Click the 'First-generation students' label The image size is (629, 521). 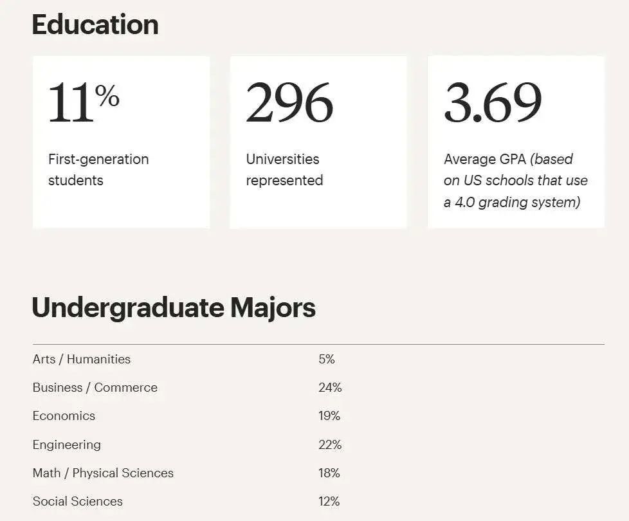click(98, 170)
